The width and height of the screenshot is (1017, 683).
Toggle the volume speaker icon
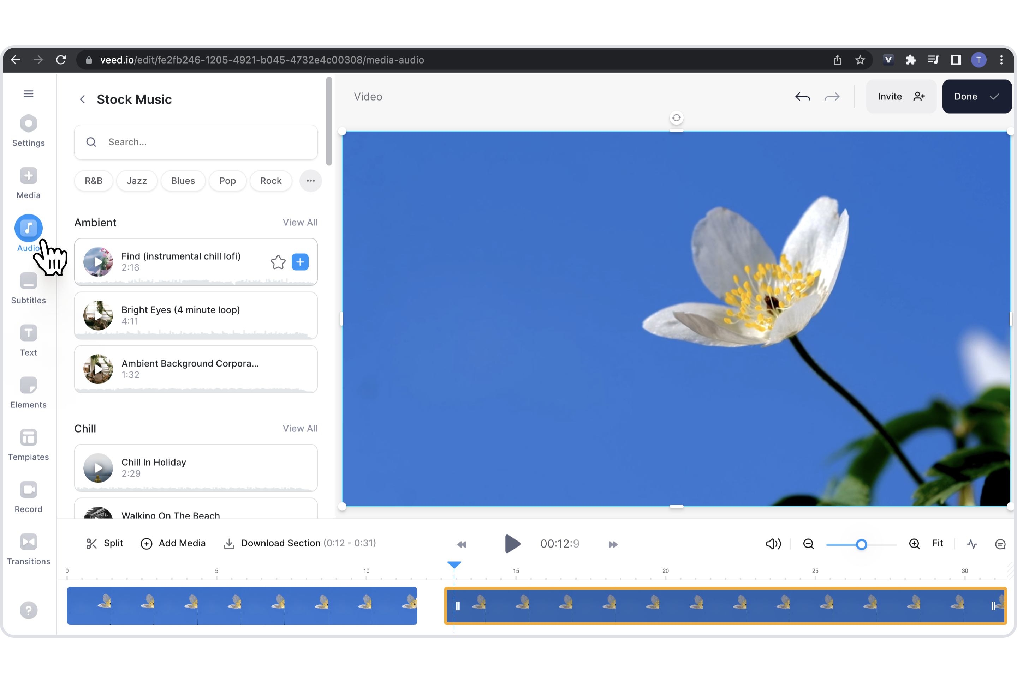(x=773, y=544)
